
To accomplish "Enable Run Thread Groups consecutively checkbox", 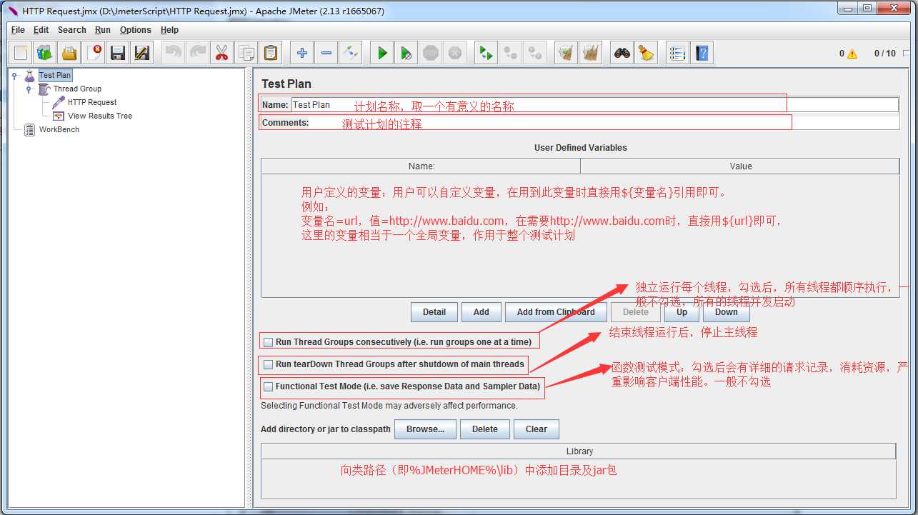I will click(269, 342).
